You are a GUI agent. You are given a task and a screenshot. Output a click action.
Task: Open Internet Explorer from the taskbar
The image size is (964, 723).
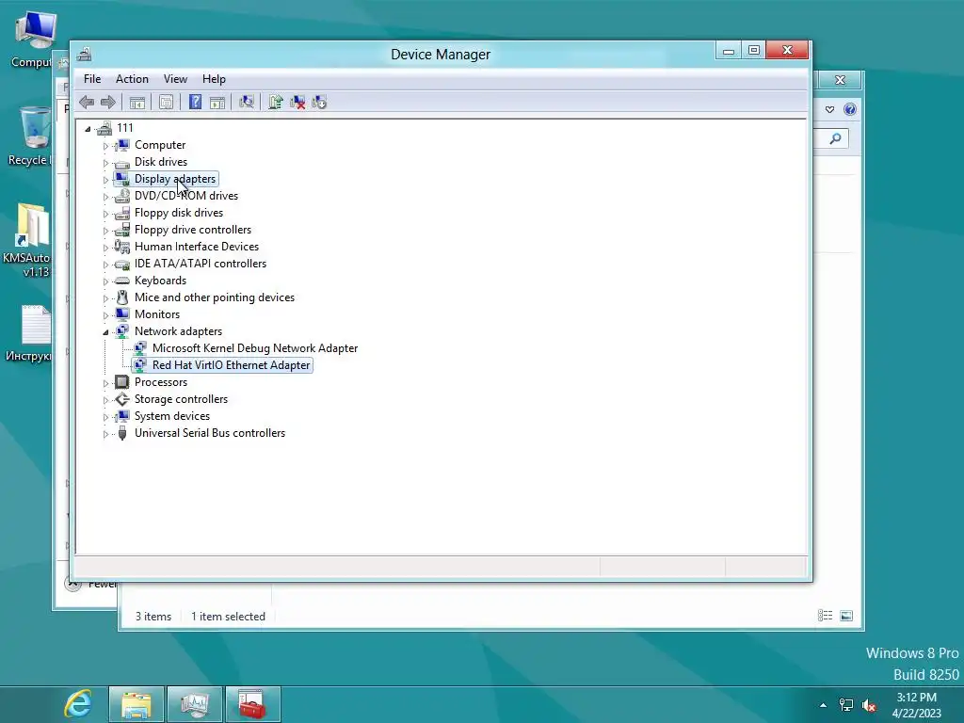coord(78,704)
